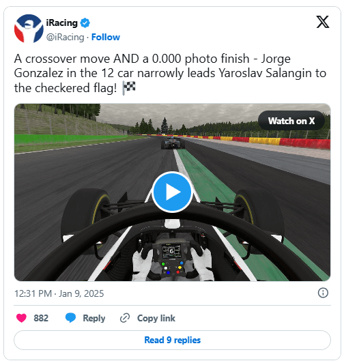The width and height of the screenshot is (344, 363).
Task: Click the @iRacing handle
Action: point(65,38)
